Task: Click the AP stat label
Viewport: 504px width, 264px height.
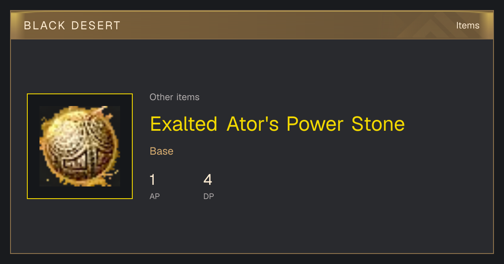Action: coord(155,196)
